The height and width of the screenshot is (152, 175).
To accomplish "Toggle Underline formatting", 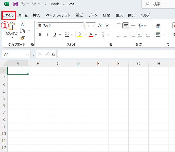I will (x=55, y=35).
